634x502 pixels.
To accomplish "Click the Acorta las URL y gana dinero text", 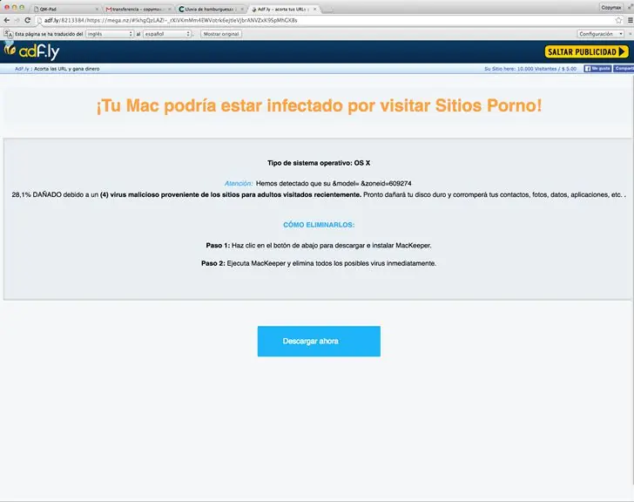I will pos(67,69).
